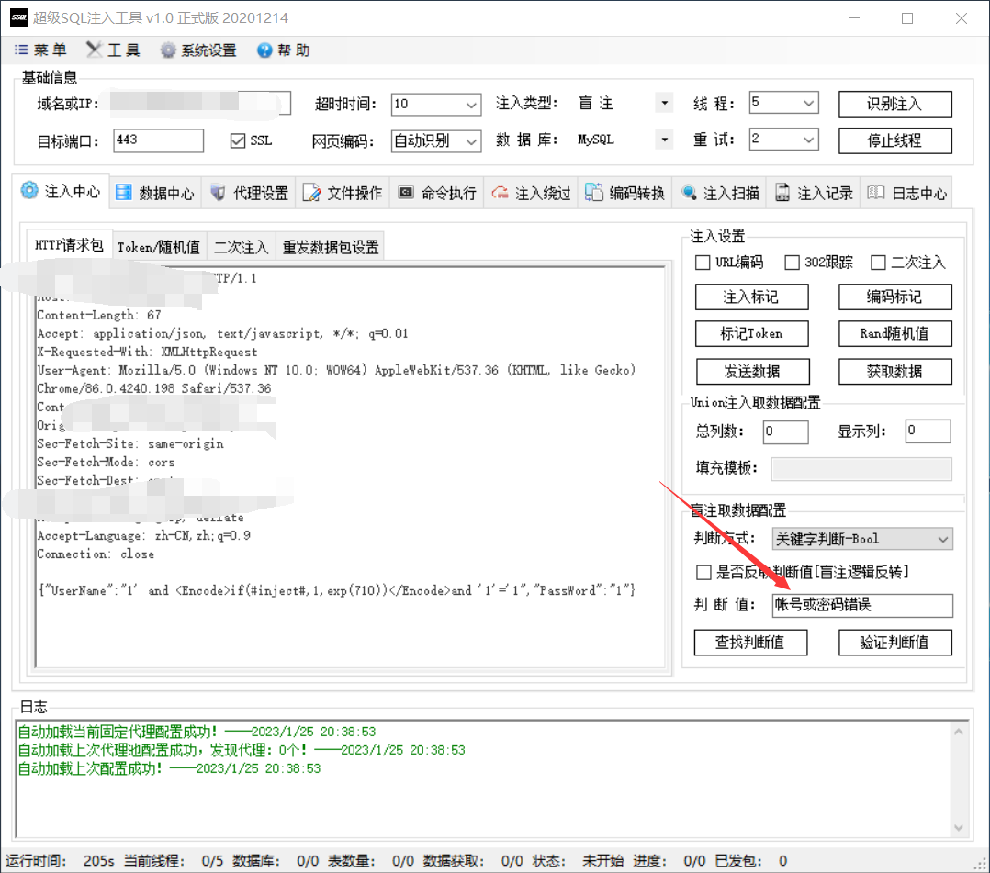Viewport: 990px width, 873px height.
Task: Expand the 注入类型 dropdown arrow
Action: tap(664, 103)
